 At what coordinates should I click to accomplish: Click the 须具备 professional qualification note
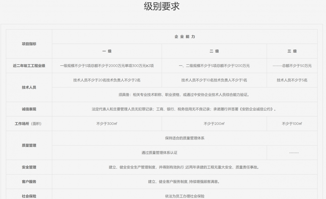(x=185, y=95)
